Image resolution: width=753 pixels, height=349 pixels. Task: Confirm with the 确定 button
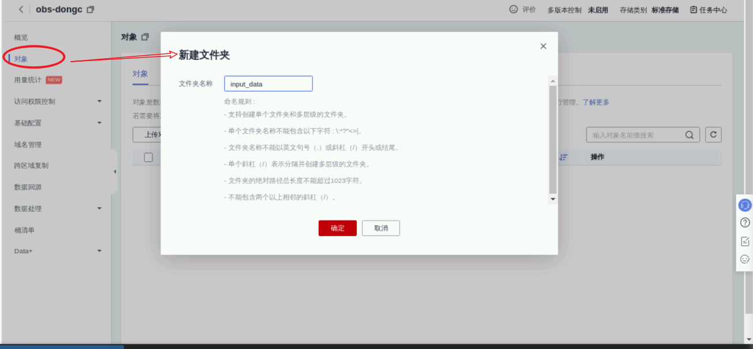(337, 228)
